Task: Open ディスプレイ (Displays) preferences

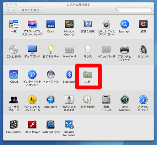Action: point(32,49)
